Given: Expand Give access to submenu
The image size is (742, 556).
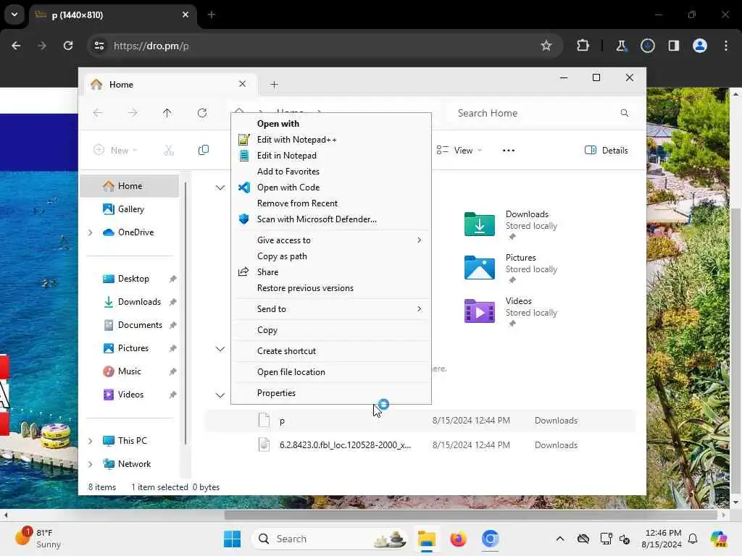Looking at the screenshot, I should (330, 240).
